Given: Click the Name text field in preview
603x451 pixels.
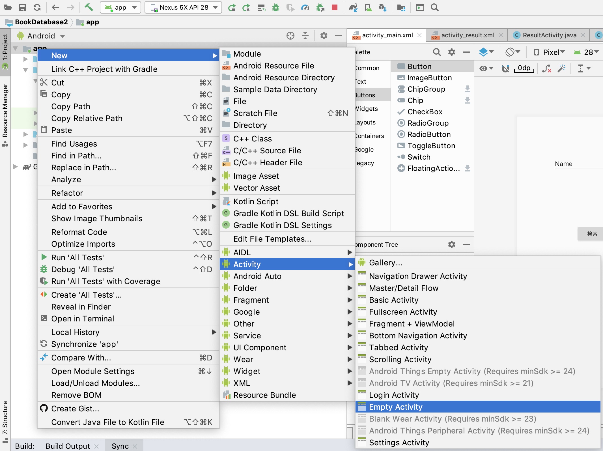Looking at the screenshot, I should coord(579,164).
